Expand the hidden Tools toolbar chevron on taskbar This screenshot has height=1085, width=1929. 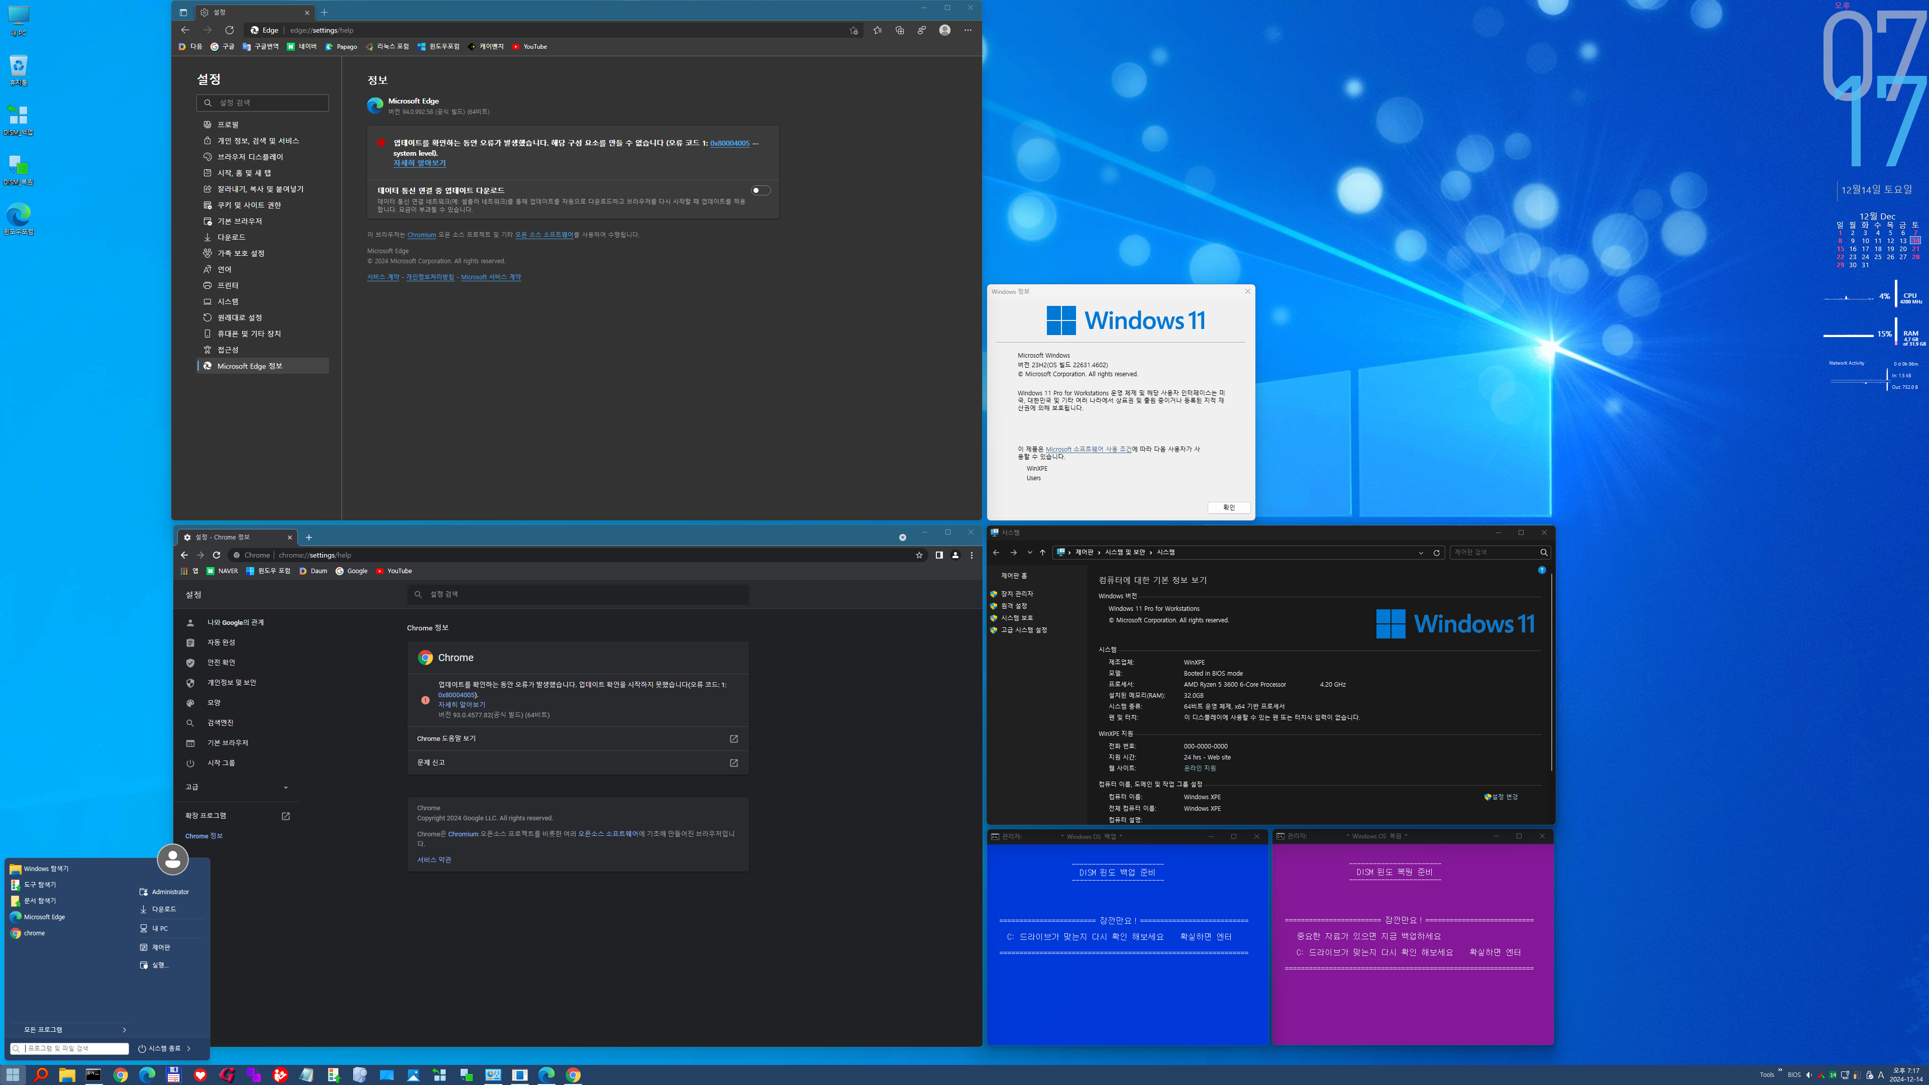tap(1780, 1070)
